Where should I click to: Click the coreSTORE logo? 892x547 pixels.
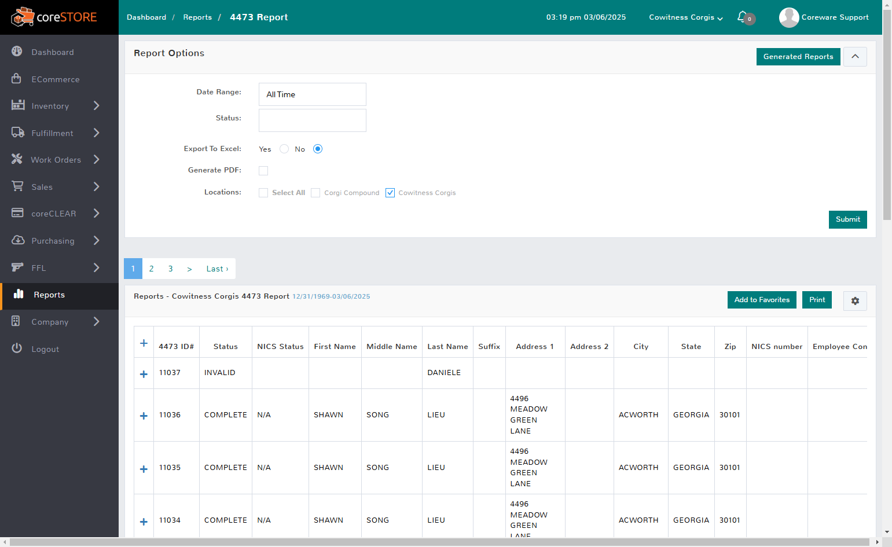point(54,17)
